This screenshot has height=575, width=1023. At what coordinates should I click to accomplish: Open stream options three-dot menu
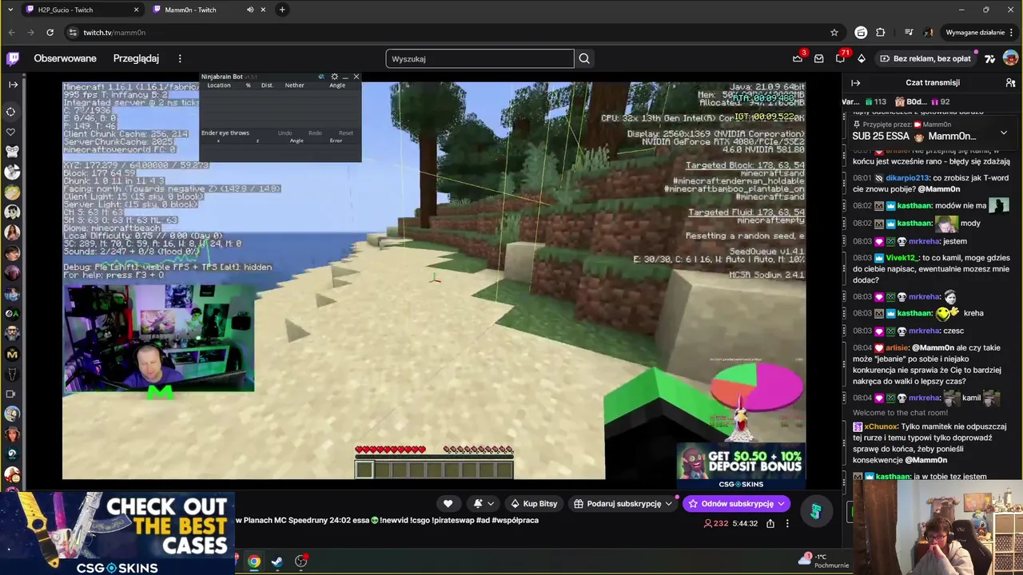(x=787, y=524)
